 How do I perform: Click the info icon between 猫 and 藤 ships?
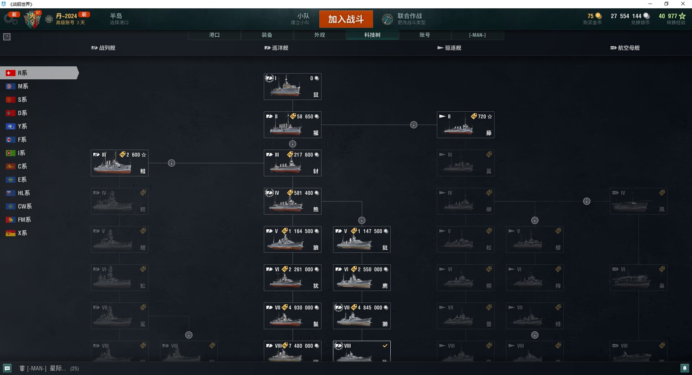tap(414, 125)
